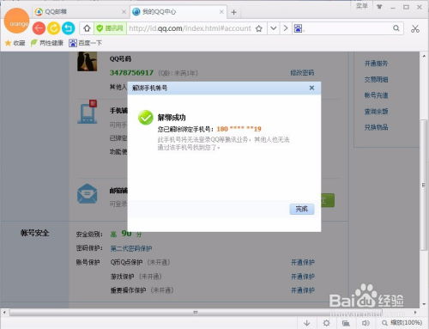
Task: Close the 我的QQ中心 tab
Action: [221, 12]
